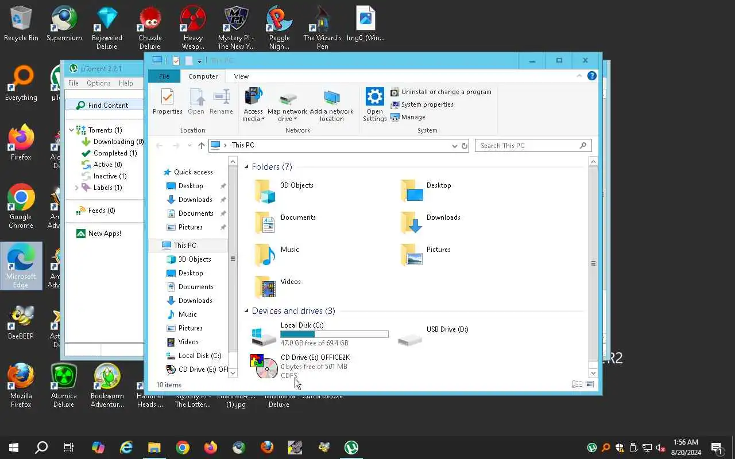The width and height of the screenshot is (735, 459).
Task: Select the Bejeweled Deluxe desktop icon
Action: pos(107,28)
